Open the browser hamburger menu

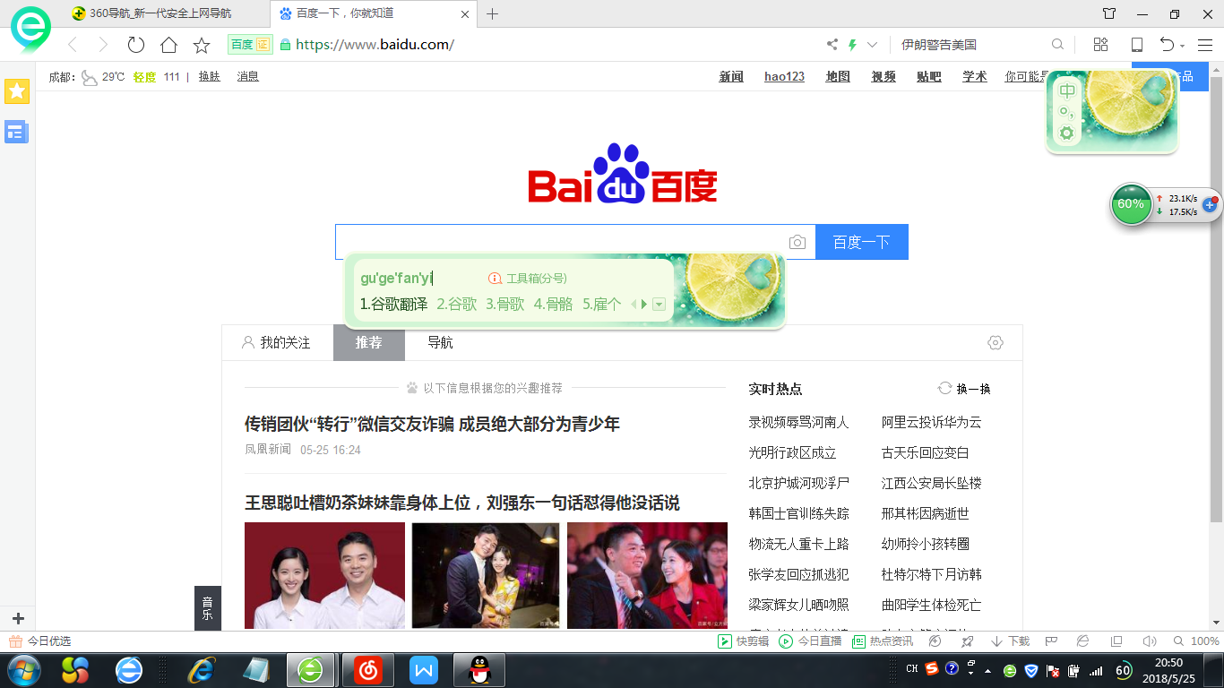click(1205, 44)
